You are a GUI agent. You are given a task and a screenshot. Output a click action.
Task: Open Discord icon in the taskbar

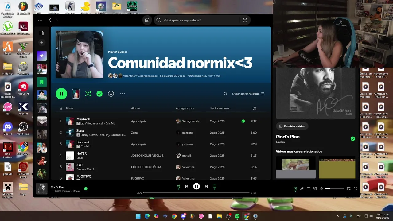point(183,216)
